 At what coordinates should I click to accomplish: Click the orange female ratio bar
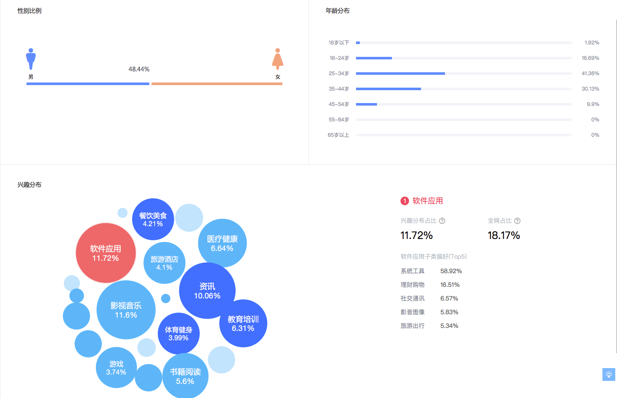click(x=217, y=84)
